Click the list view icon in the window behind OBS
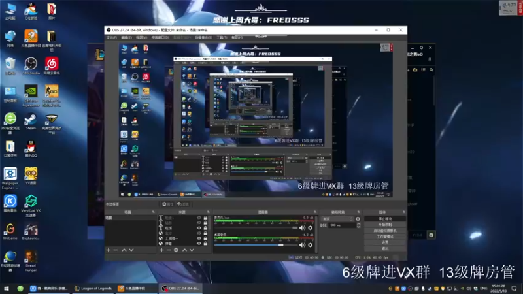523x294 pixels. point(423,70)
